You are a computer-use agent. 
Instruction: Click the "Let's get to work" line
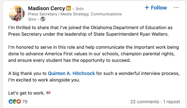tap(26, 93)
